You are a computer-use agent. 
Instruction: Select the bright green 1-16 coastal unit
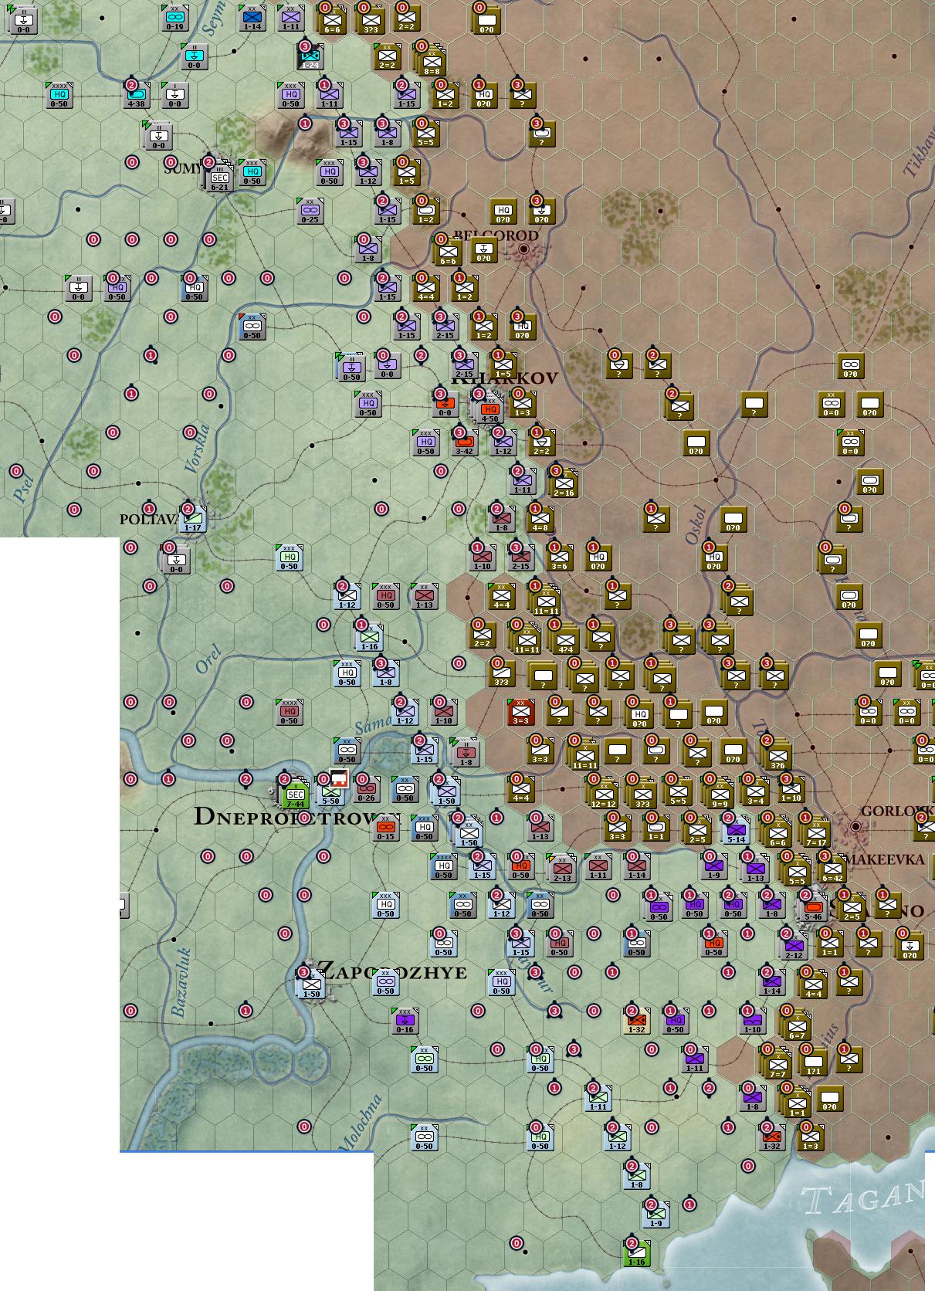[636, 1254]
